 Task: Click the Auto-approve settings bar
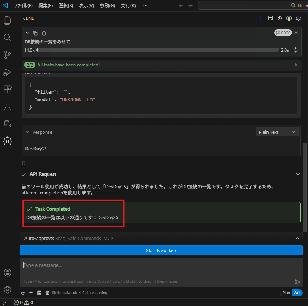click(161, 238)
